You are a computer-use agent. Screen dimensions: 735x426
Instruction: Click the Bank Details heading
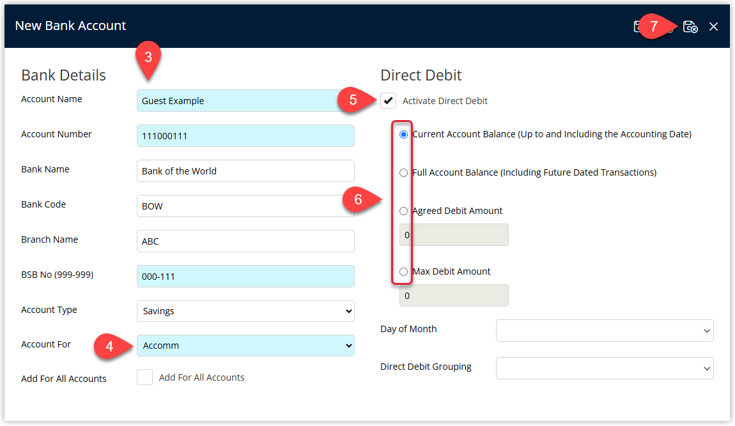[x=63, y=75]
